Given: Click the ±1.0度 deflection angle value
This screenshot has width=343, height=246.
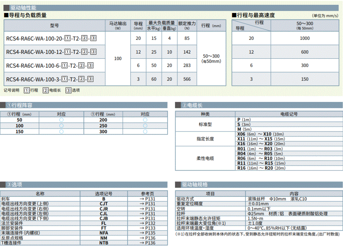Looking at the screenshot, I should pos(255,223).
